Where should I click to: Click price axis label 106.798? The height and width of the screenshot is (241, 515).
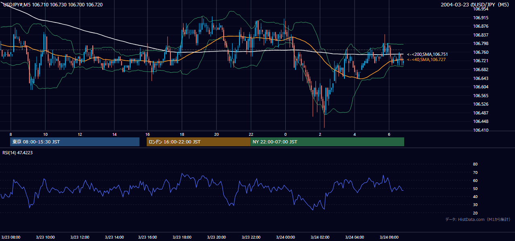(x=481, y=43)
